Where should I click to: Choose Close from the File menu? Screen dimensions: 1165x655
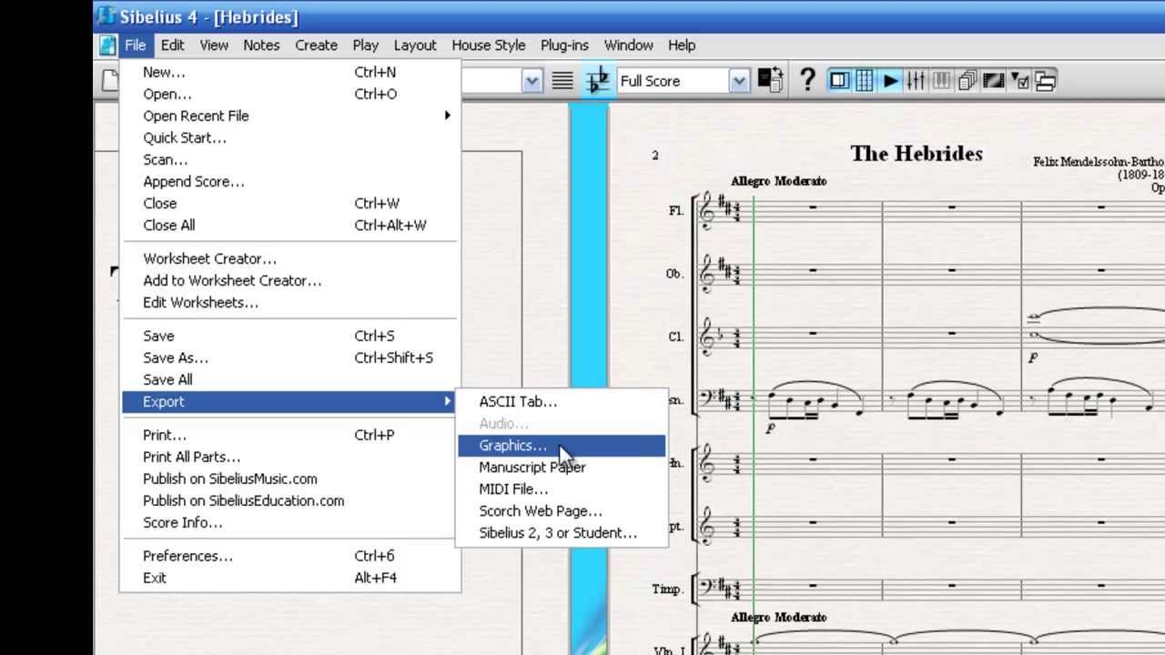(290, 203)
